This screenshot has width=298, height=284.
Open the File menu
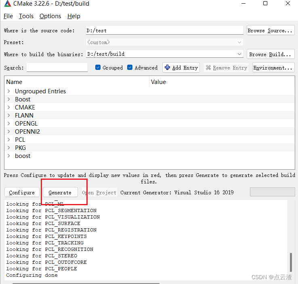pyautogui.click(x=8, y=16)
